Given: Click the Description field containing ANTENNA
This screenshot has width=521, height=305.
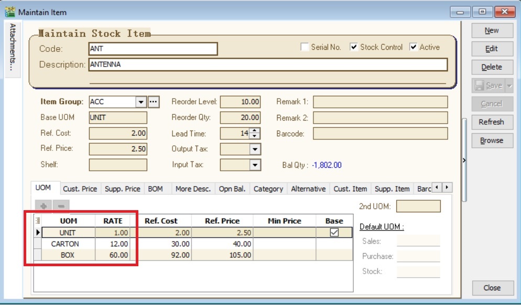Looking at the screenshot, I should 267,64.
